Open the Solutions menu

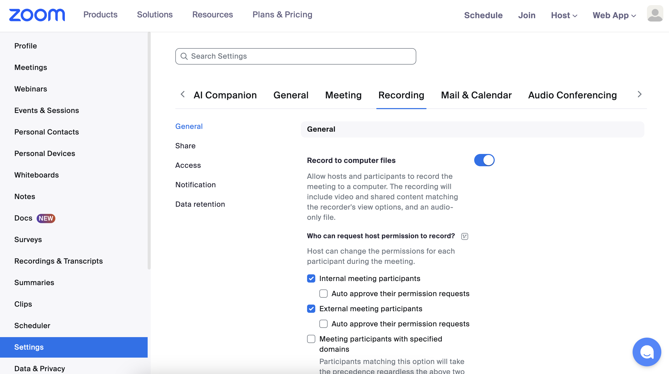(155, 15)
